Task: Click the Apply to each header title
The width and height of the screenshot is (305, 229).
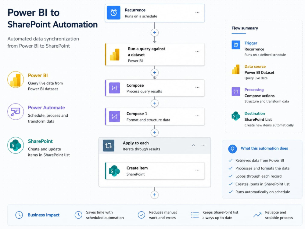Action: pyautogui.click(x=136, y=143)
